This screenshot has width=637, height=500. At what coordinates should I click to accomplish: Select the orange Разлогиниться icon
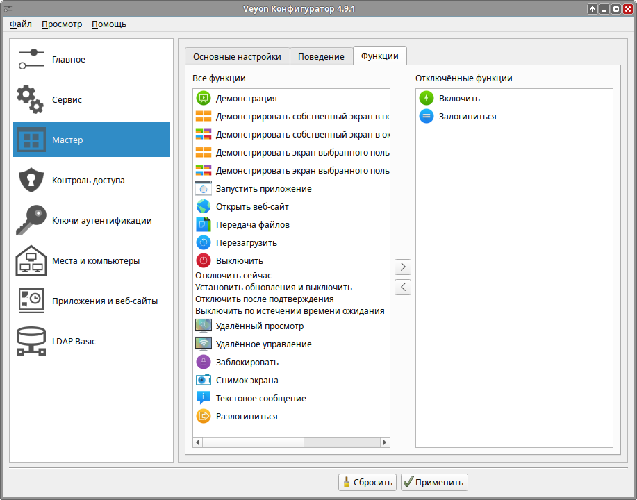(204, 417)
